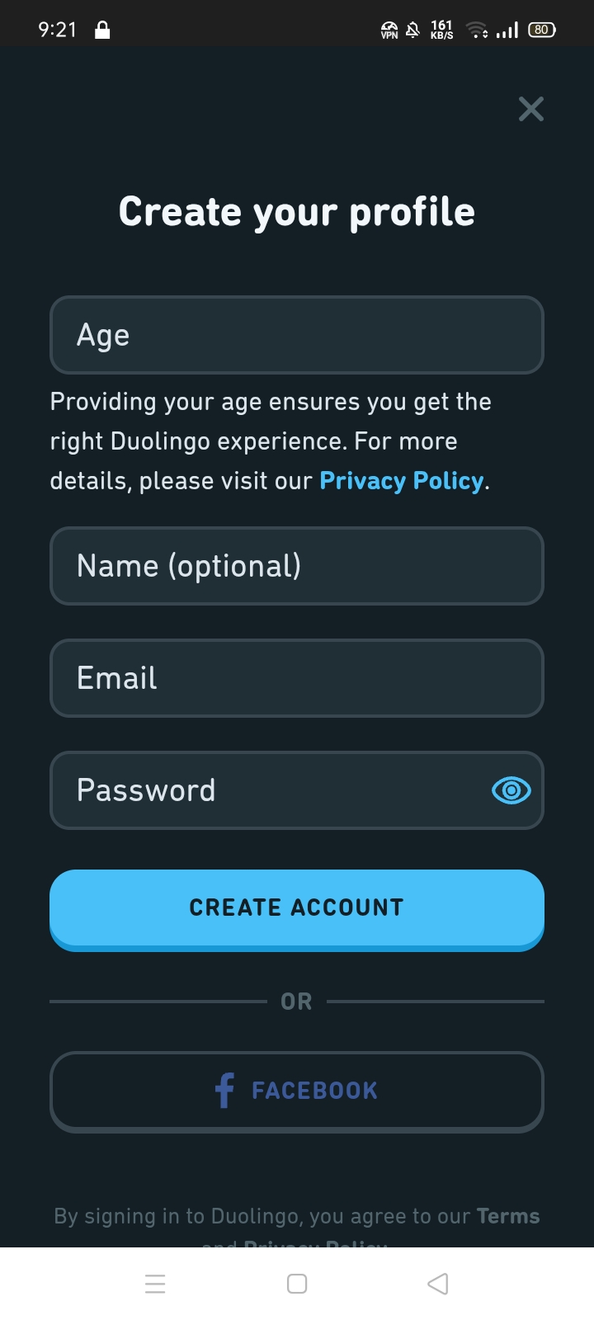Tap the Android back navigation triangle
Image resolution: width=594 pixels, height=1320 pixels.
(438, 1284)
